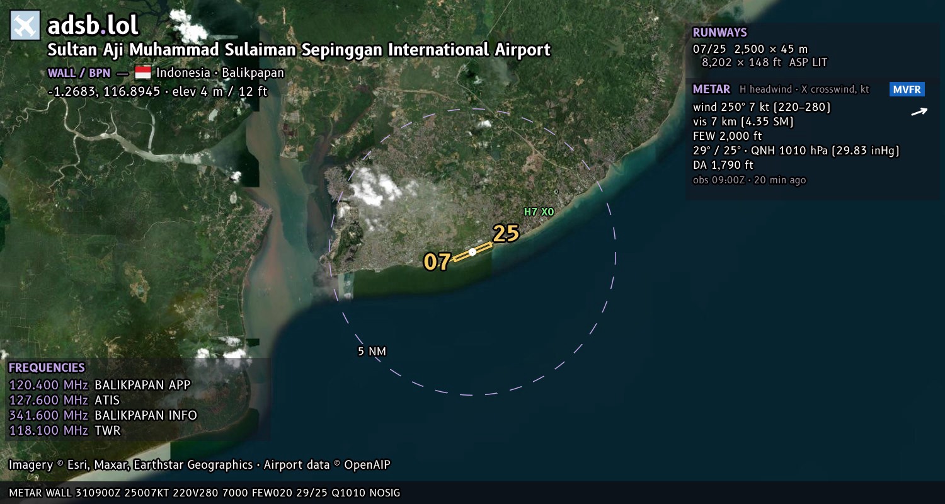Screen dimensions: 945x504
Task: Click the Indonesia · Balikpapan location text
Action: tap(220, 72)
